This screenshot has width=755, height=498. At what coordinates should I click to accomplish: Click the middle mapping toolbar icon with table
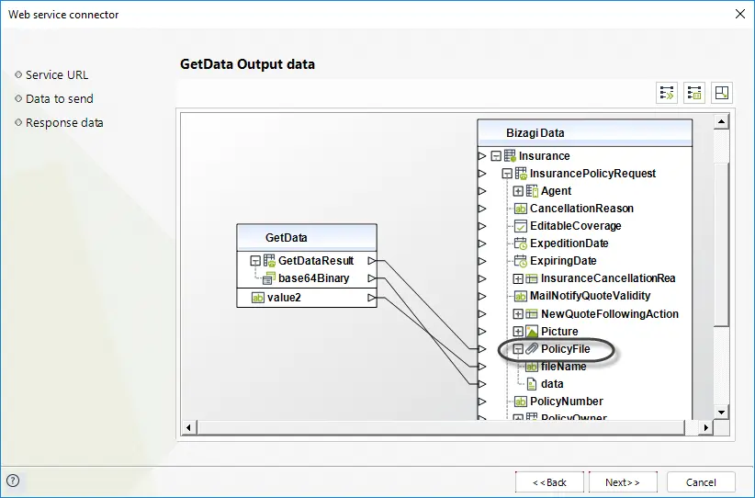(693, 93)
